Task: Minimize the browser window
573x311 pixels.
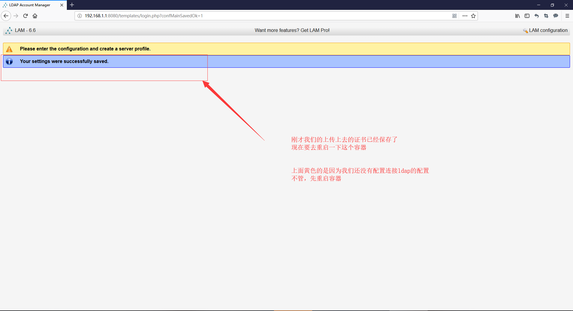Action: [x=539, y=5]
